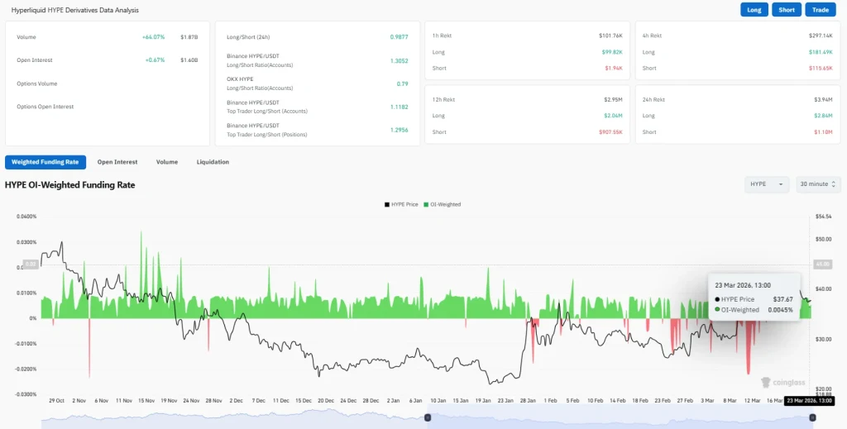
Task: Click 24h short liquidation $1.10M
Action: (824, 131)
